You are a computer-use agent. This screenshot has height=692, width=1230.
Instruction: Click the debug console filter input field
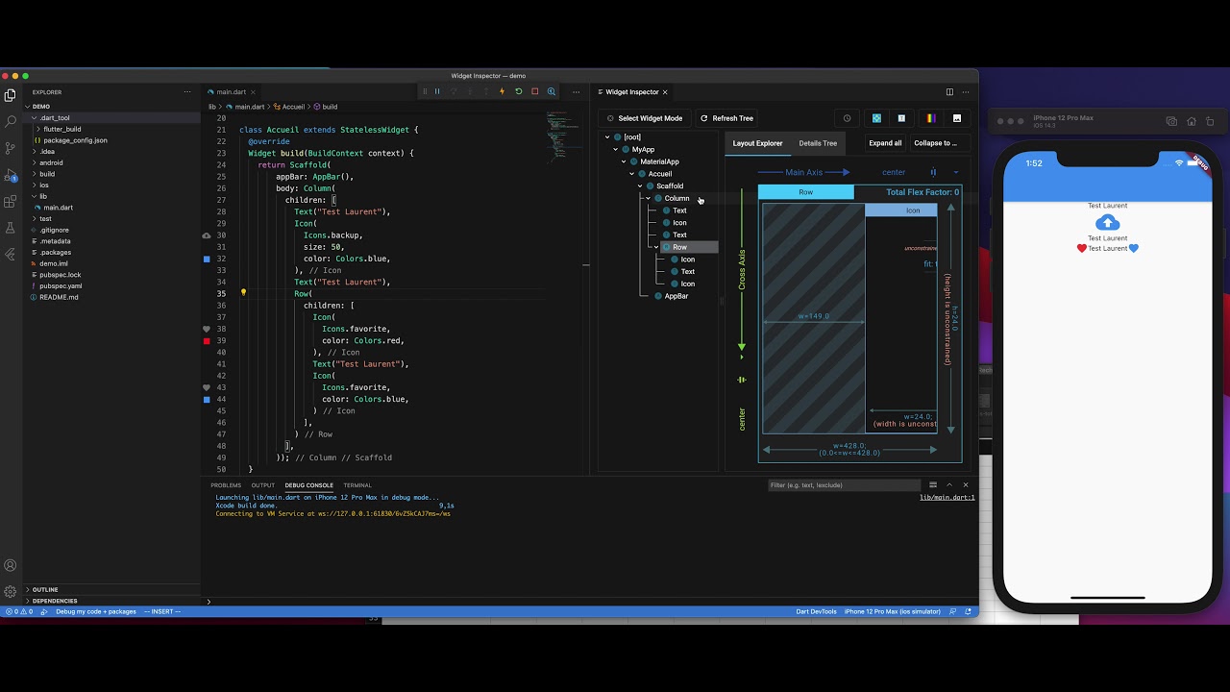[x=844, y=485]
